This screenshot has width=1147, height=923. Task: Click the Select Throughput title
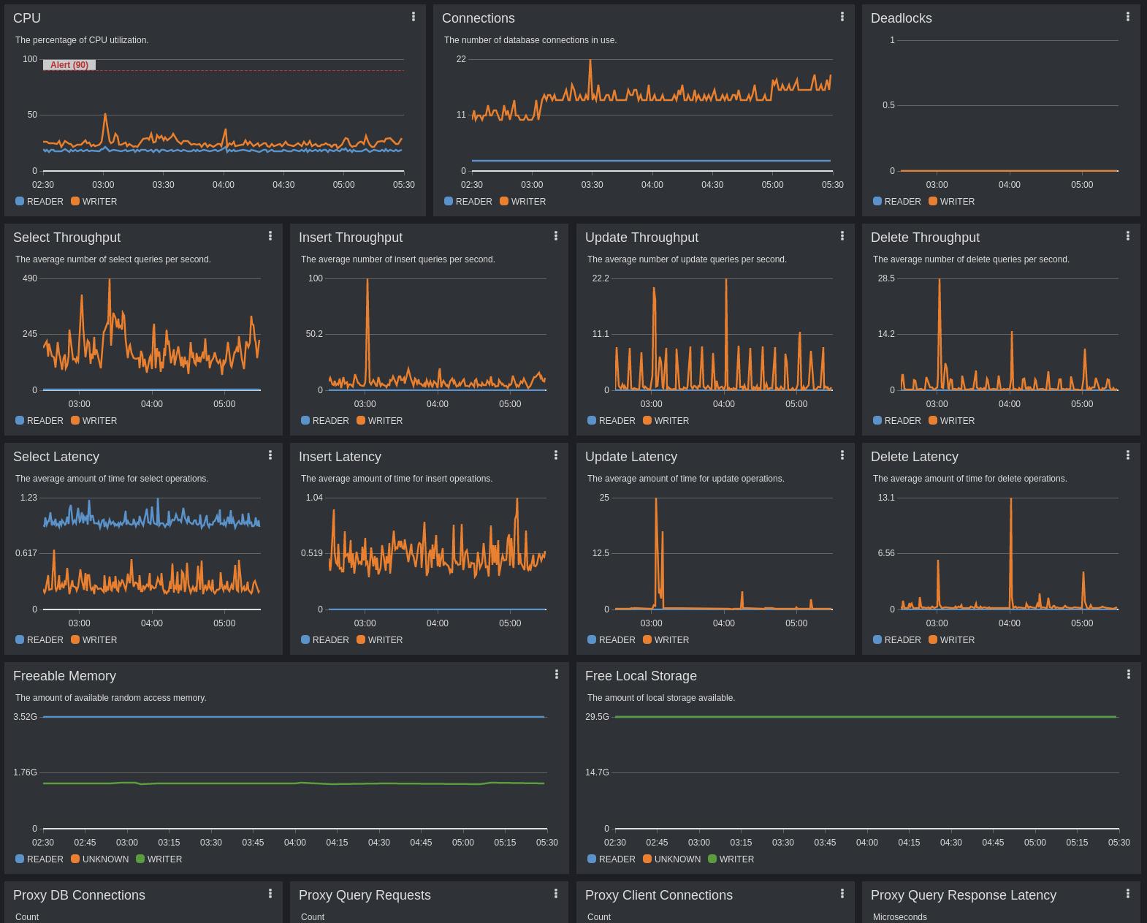66,238
